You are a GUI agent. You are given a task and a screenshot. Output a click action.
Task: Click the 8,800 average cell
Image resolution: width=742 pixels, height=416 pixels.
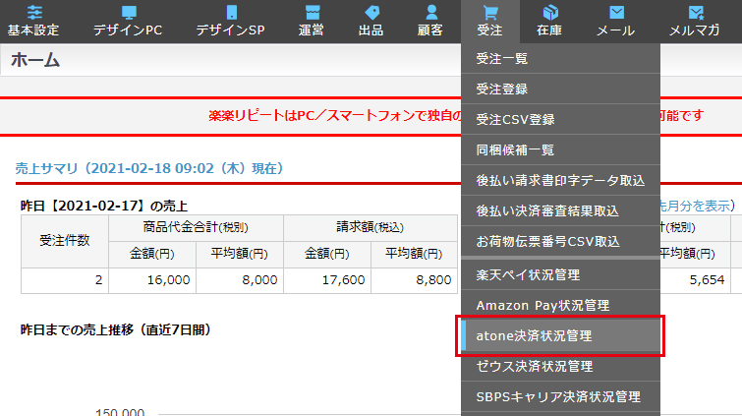(414, 280)
